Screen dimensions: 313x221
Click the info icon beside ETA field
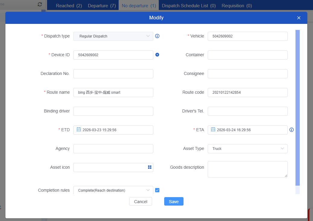click(292, 130)
